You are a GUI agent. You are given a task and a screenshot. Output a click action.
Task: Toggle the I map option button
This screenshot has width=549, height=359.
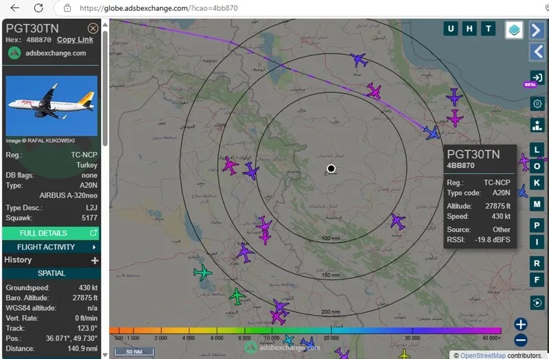click(537, 242)
